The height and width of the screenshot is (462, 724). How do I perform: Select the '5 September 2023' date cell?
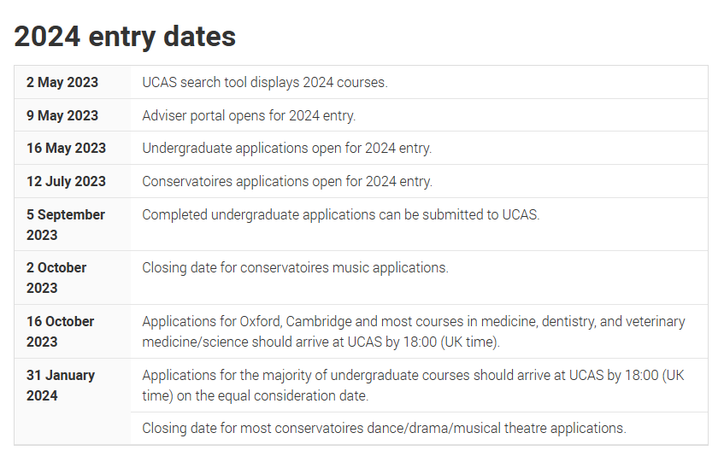pos(66,225)
